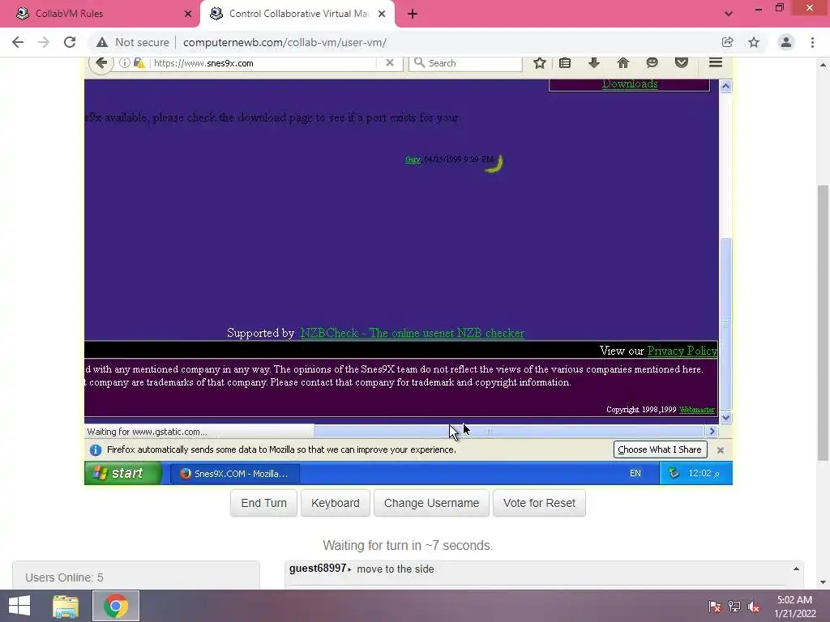Viewport: 830px width, 622px height.
Task: Open Firefox Pocket icon
Action: tap(681, 63)
